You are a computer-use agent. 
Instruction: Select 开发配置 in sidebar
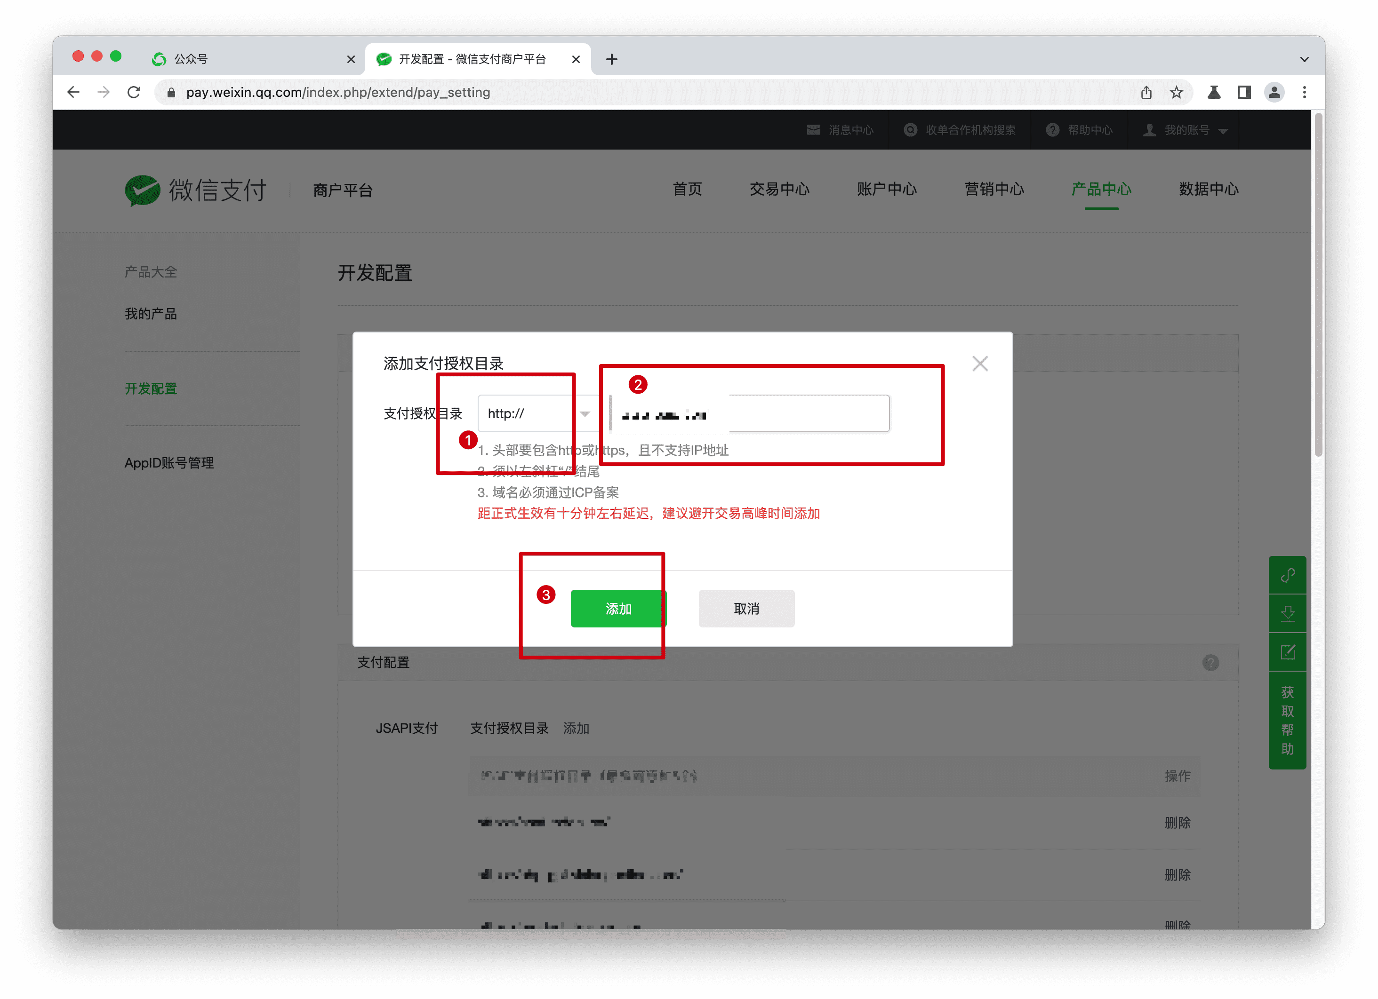click(151, 388)
